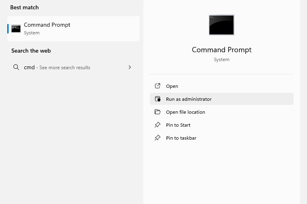Image resolution: width=307 pixels, height=204 pixels.
Task: Choose the Pin to taskbar option
Action: coord(181,138)
